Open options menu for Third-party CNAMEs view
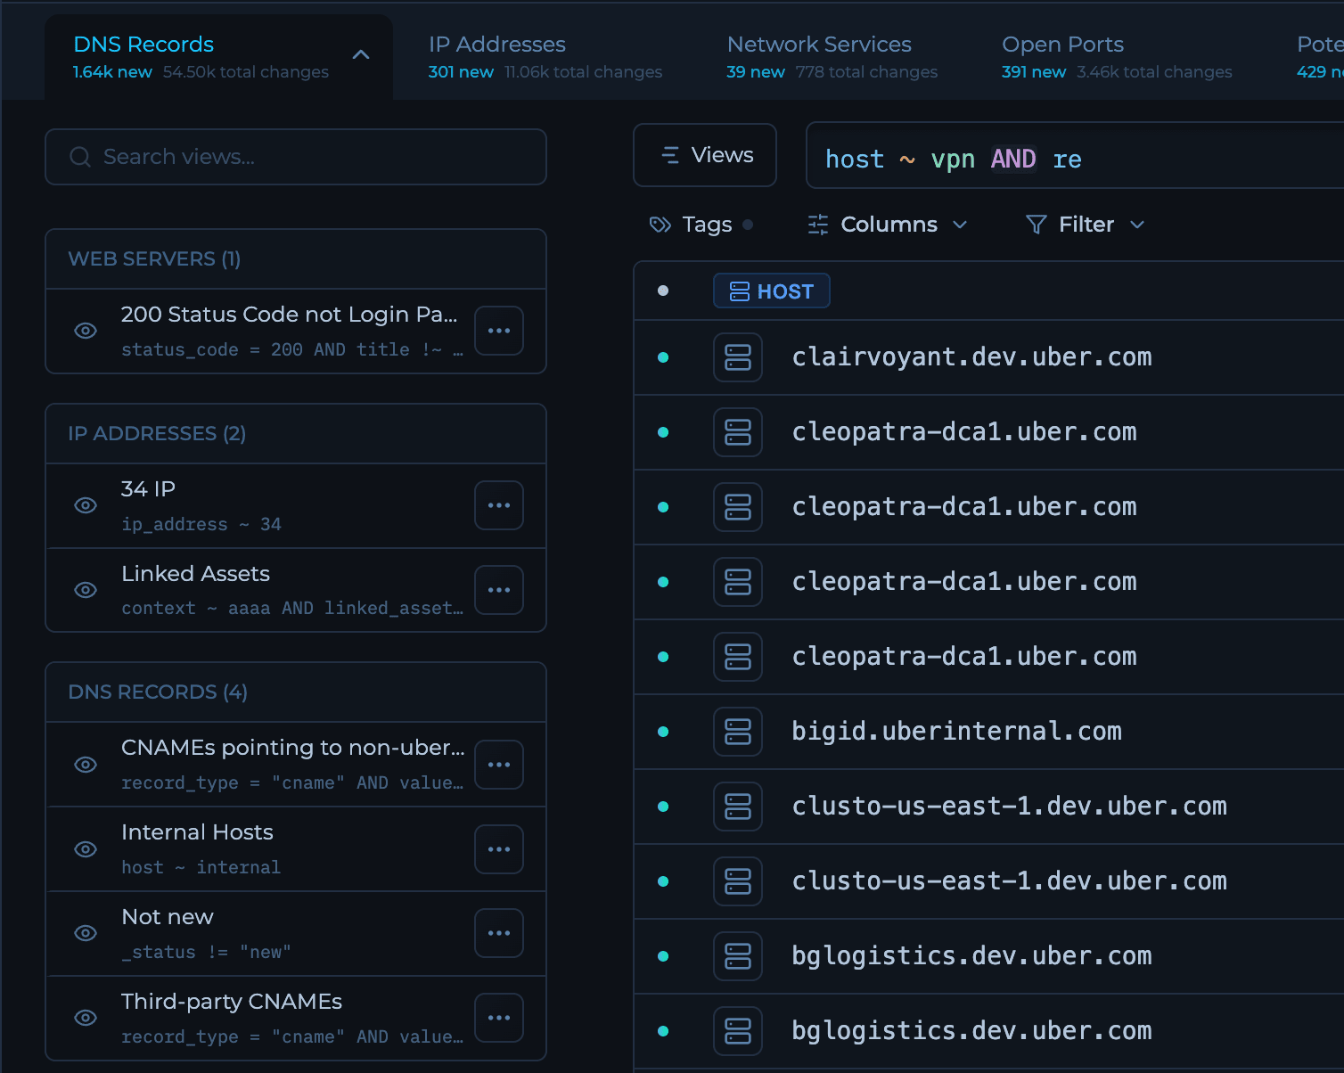 pyautogui.click(x=499, y=1018)
